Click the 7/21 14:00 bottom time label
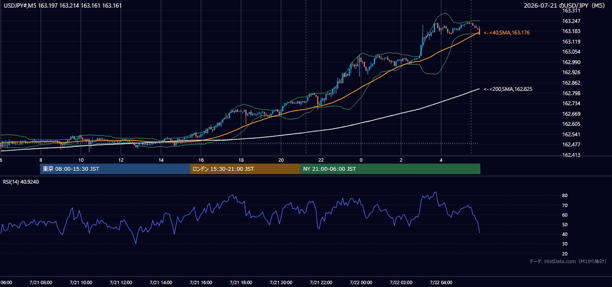This screenshot has width=612, height=287. [161, 283]
